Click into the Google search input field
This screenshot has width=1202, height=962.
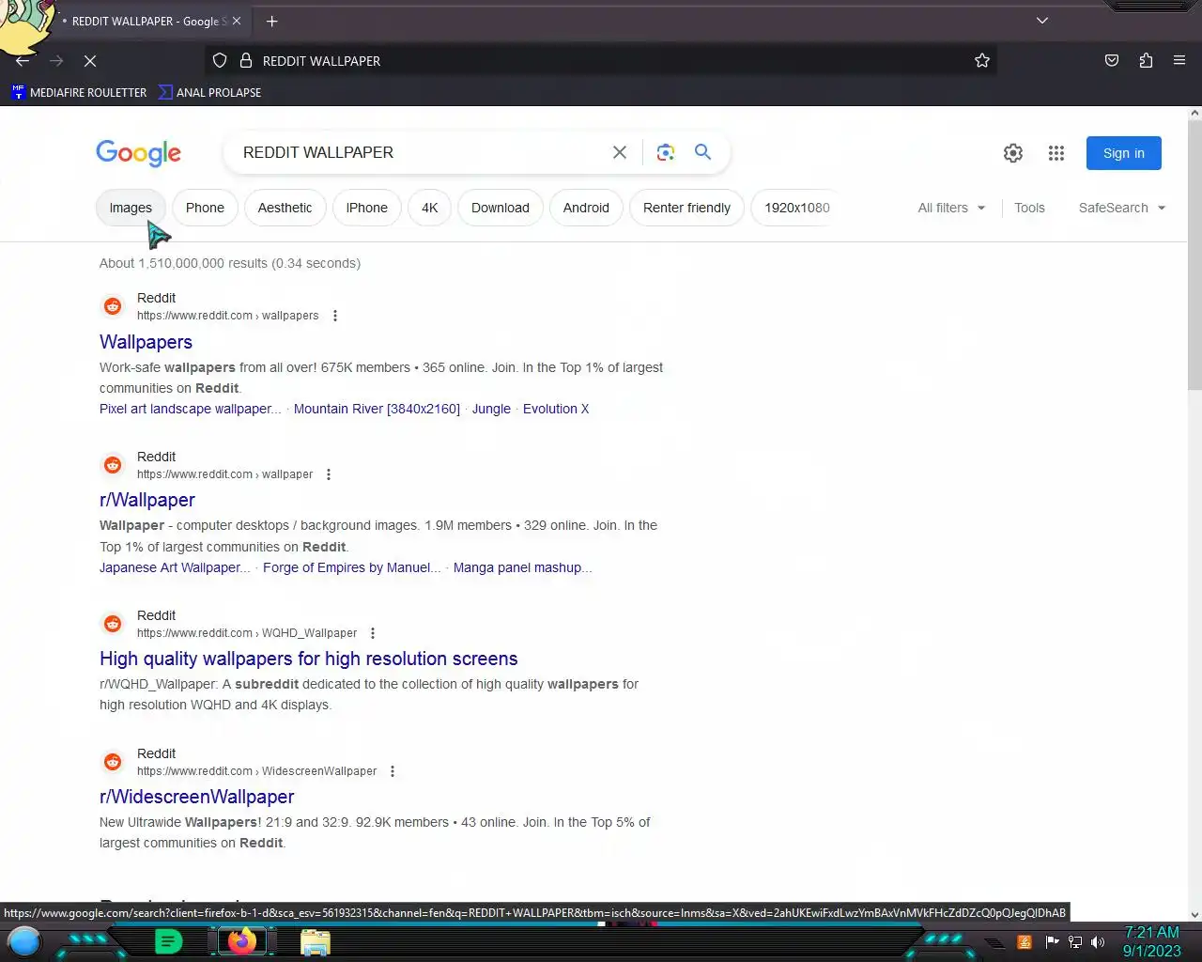[421, 152]
